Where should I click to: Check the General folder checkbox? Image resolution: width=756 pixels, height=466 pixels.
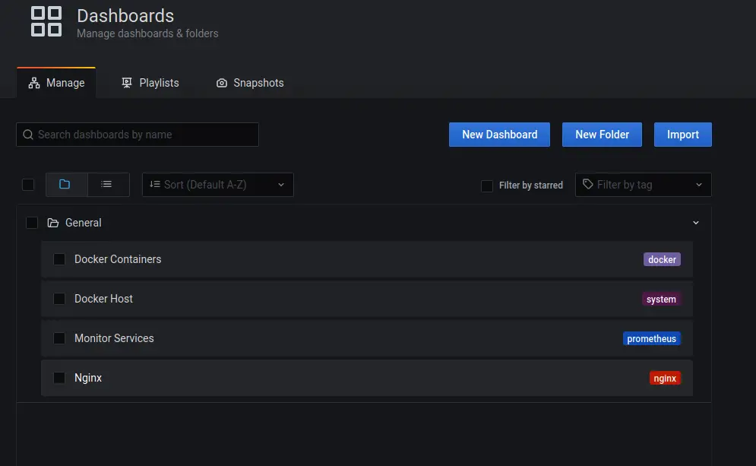tap(32, 223)
